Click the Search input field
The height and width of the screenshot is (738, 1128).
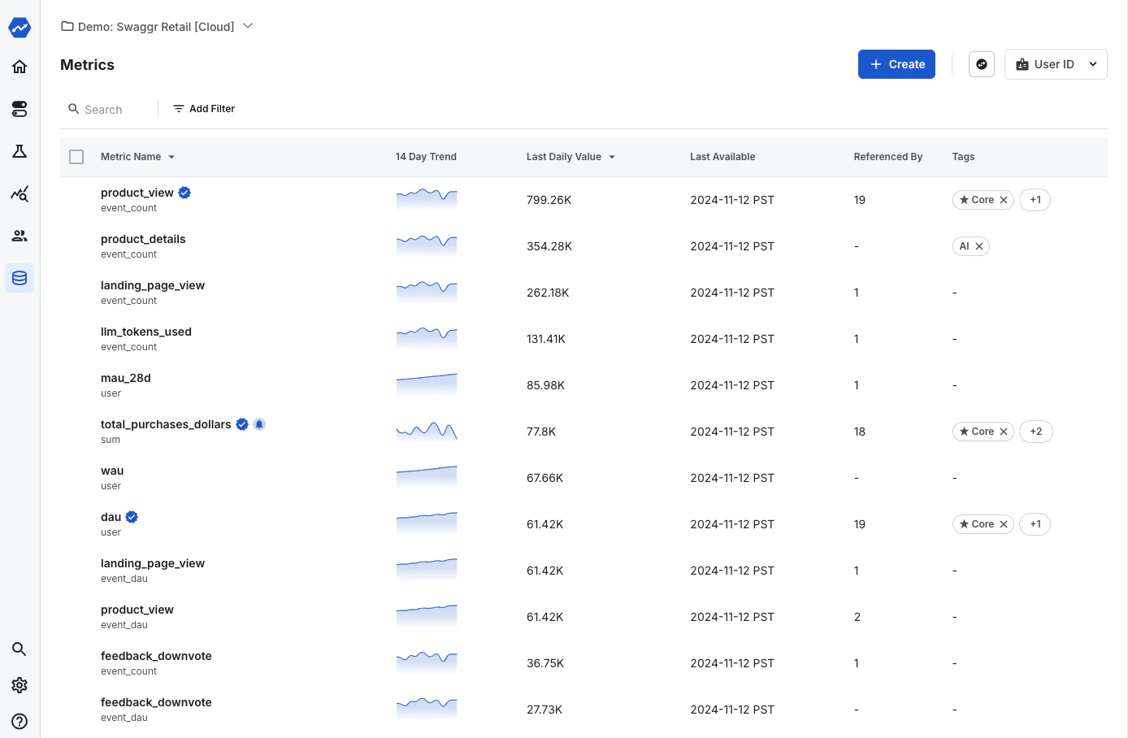[x=106, y=108]
